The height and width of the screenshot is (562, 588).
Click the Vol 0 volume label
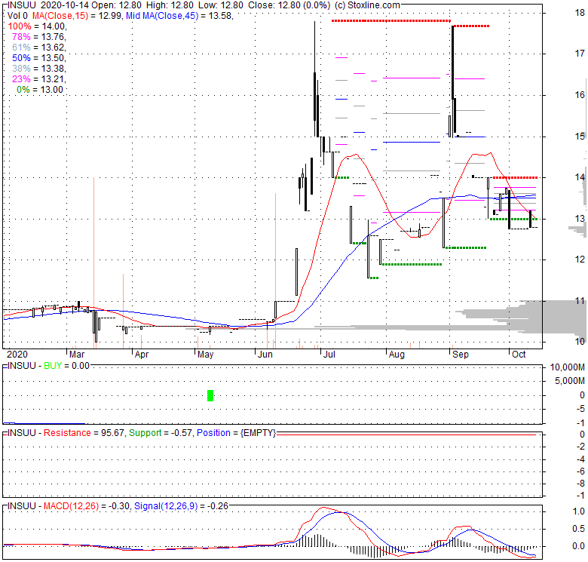[x=17, y=16]
